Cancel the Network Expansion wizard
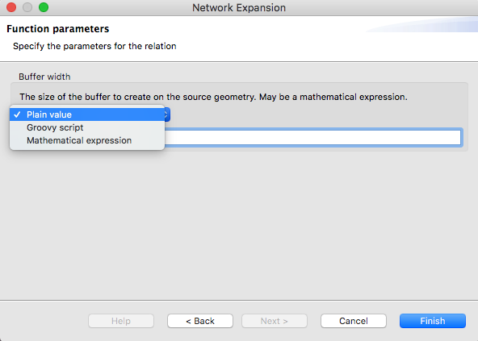This screenshot has width=478, height=341. [x=354, y=321]
